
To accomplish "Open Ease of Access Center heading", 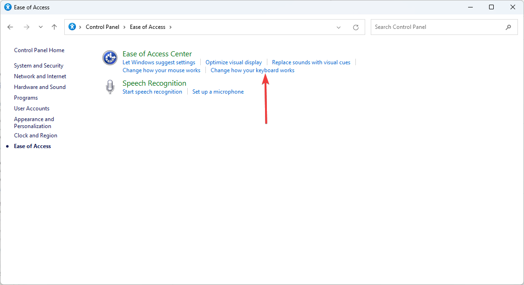I will tap(157, 54).
